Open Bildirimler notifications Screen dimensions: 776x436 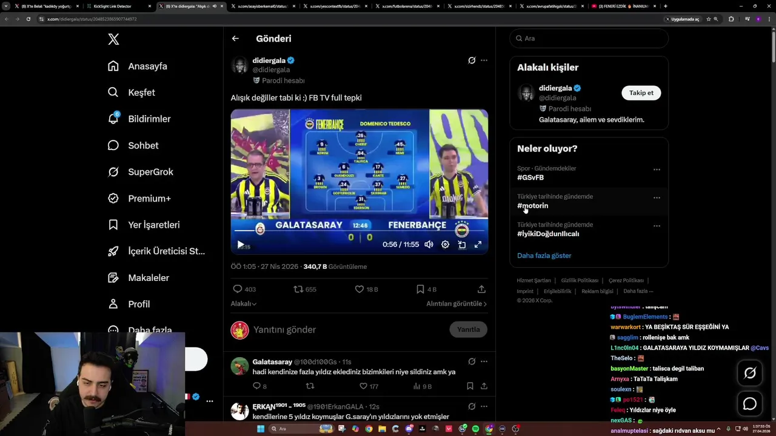pos(139,119)
